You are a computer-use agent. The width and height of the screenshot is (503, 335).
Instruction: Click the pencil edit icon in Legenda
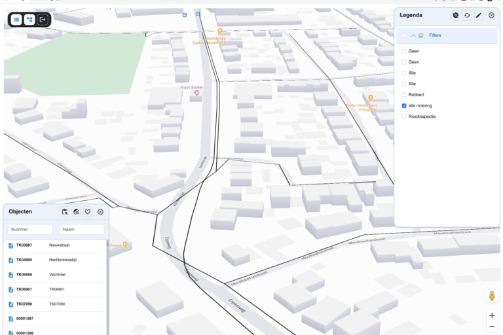[479, 15]
